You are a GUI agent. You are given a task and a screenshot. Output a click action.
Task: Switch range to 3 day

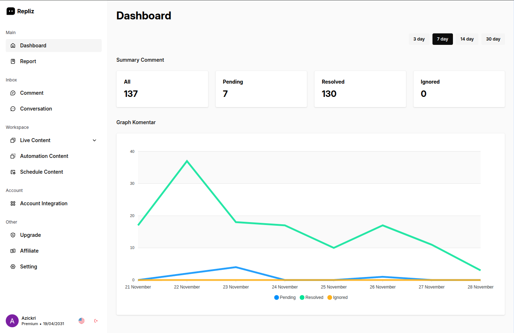[x=419, y=39]
